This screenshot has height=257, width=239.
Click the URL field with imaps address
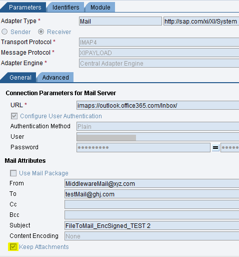point(158,105)
